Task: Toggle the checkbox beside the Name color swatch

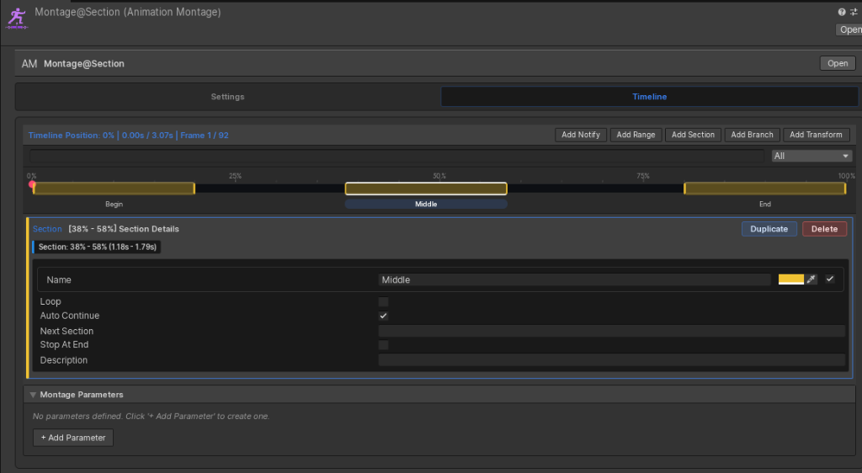Action: (x=829, y=279)
